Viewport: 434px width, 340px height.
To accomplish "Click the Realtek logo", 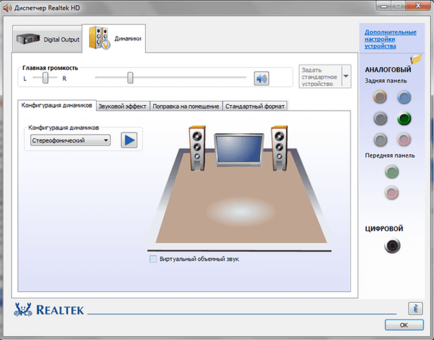I will pos(48,309).
